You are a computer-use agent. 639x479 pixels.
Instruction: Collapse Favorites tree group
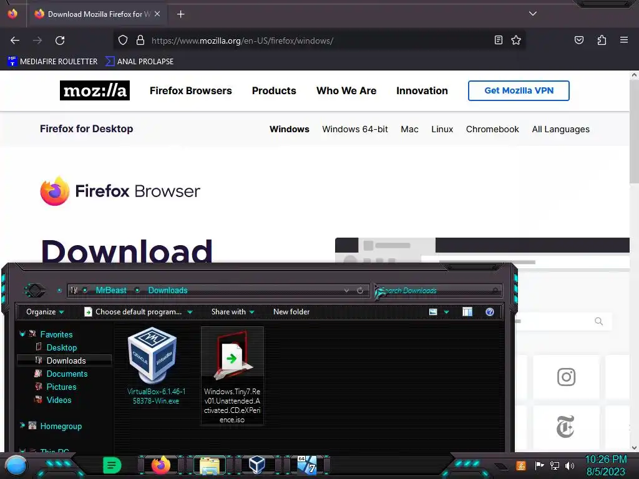coord(22,334)
